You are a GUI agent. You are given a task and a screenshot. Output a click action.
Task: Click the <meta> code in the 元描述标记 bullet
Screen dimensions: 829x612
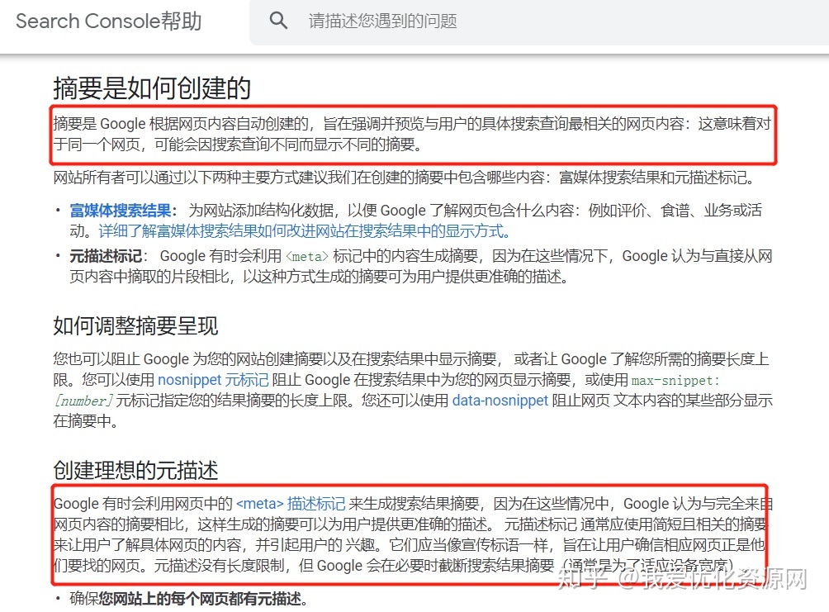(x=307, y=257)
